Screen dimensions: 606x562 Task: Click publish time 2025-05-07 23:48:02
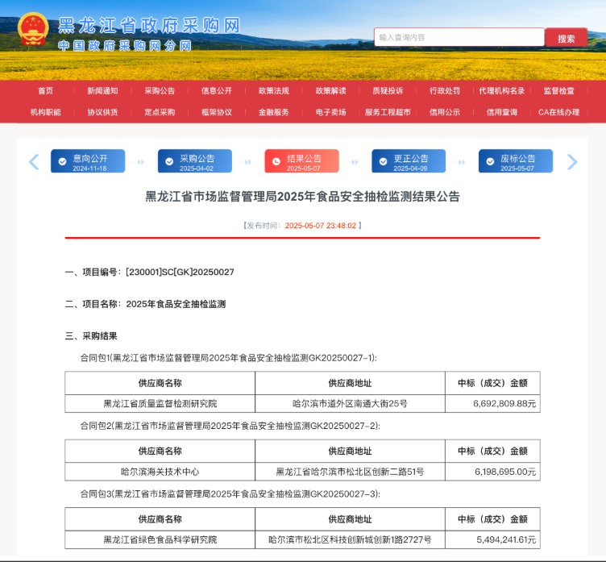321,226
